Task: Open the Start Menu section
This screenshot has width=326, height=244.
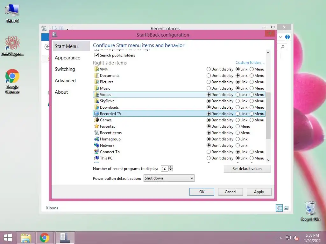Action: [71, 46]
